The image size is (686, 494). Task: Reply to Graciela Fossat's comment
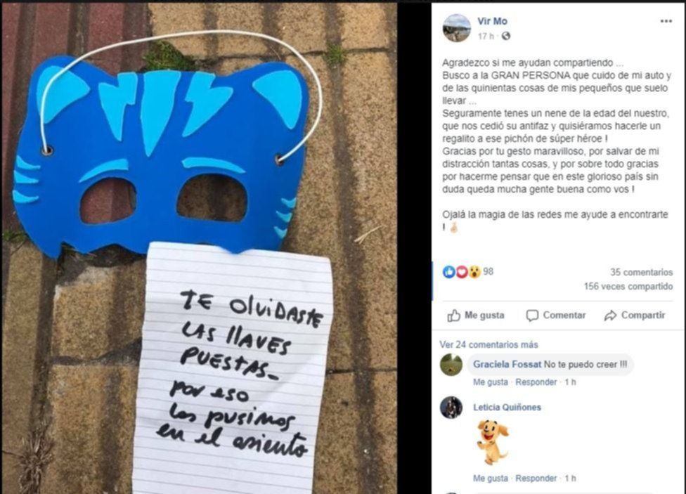[x=536, y=382]
